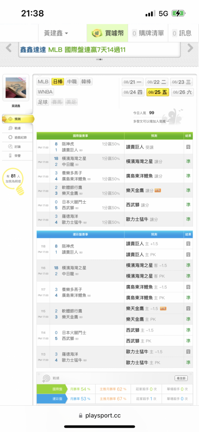
Task: Click the 看全部 button
Action: (181, 378)
